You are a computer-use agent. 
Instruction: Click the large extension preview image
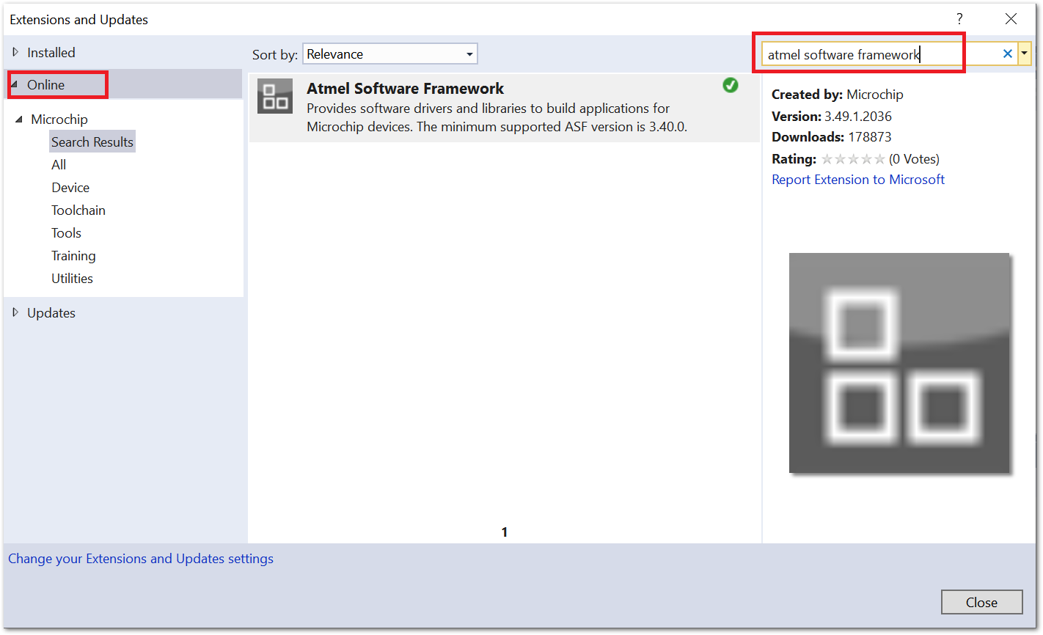(899, 363)
